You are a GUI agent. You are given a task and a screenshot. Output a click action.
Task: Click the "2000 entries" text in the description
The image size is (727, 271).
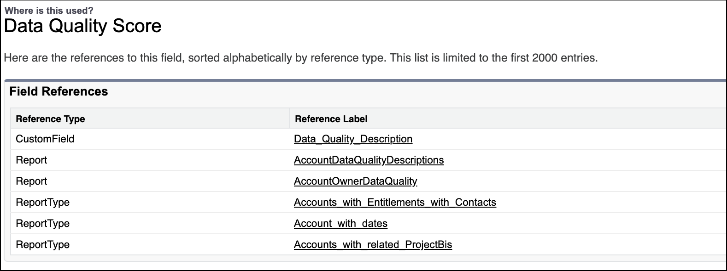point(564,58)
